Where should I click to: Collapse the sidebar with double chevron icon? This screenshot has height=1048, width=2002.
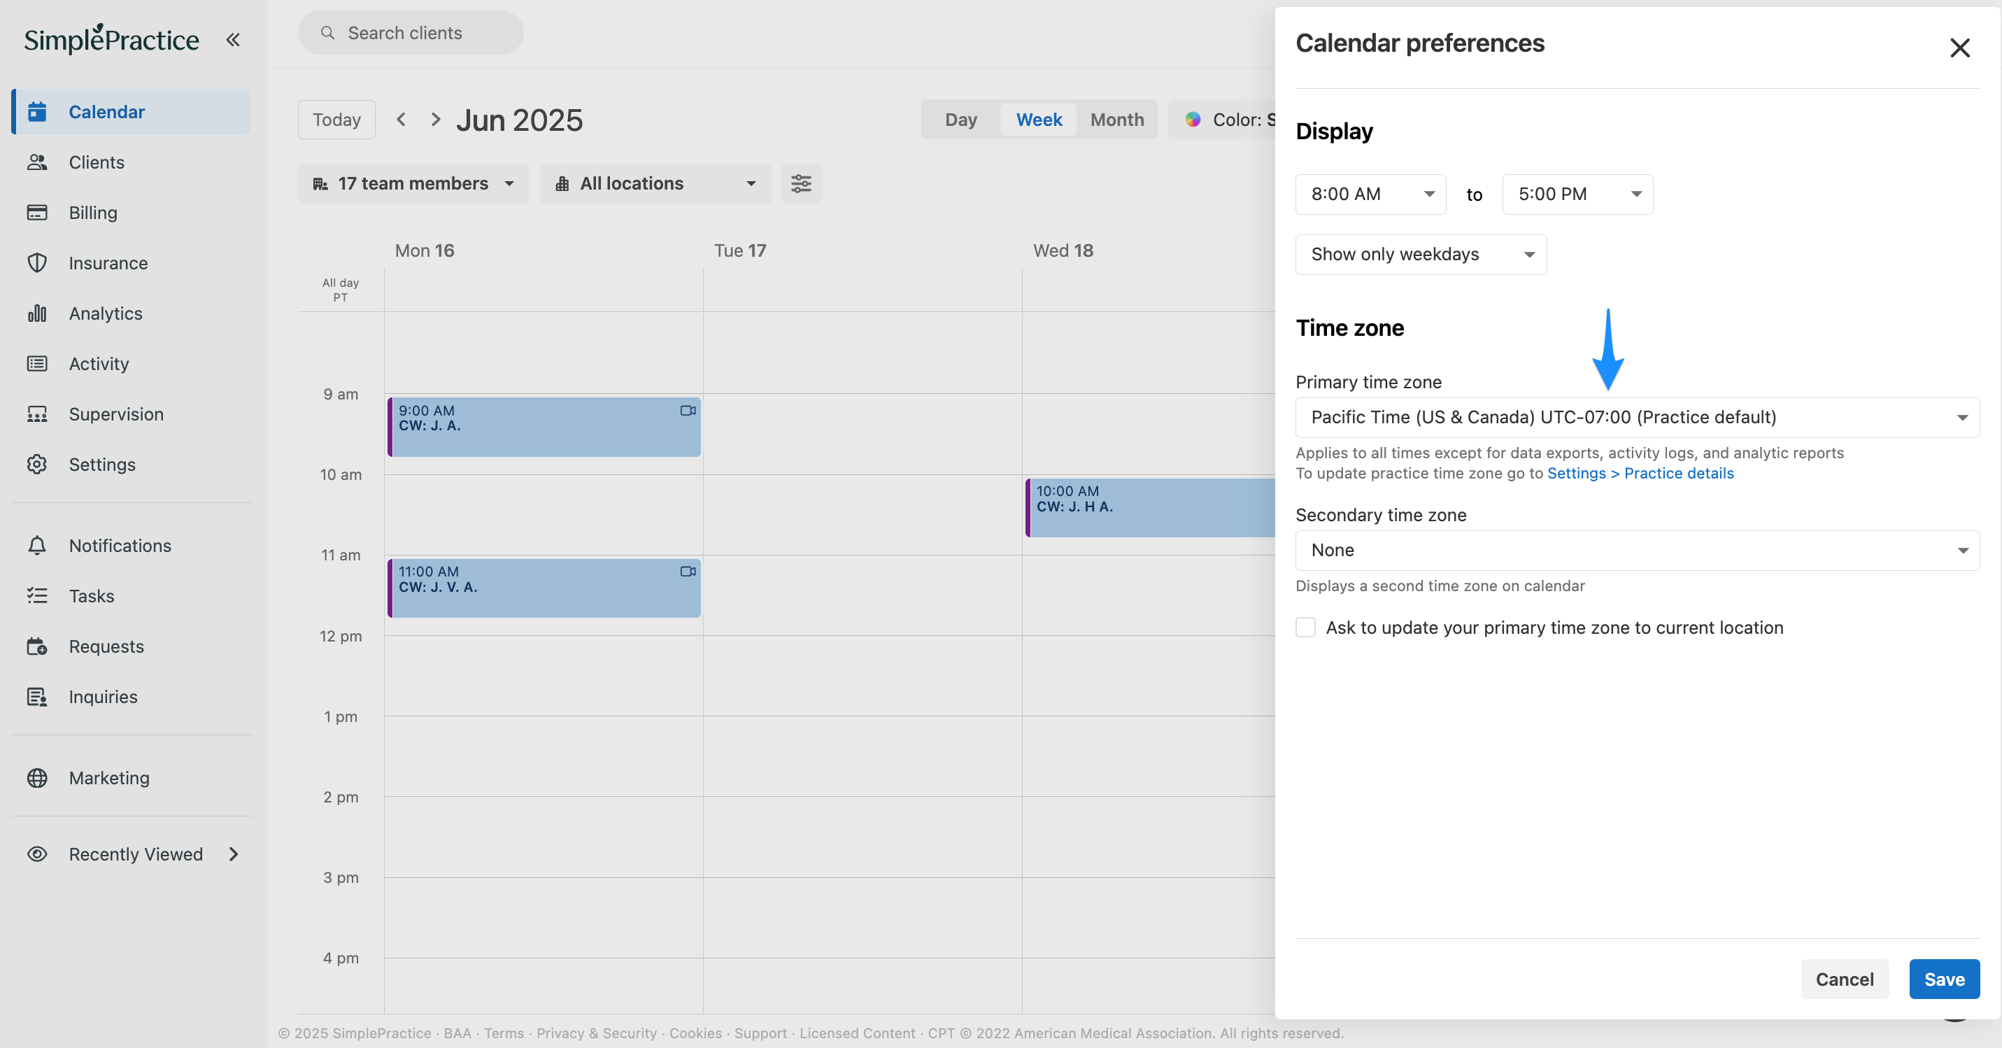pyautogui.click(x=232, y=40)
